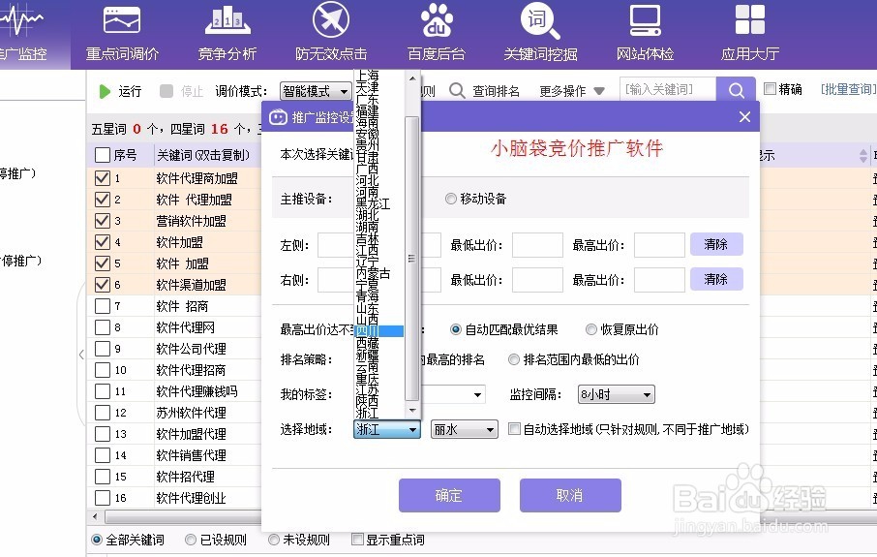
Task: Select 排名范围内最低的出价 radio option
Action: click(513, 359)
